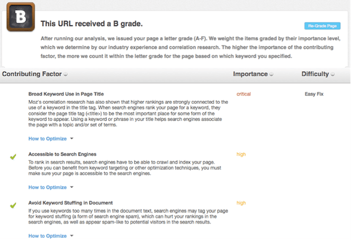This screenshot has width=351, height=240.
Task: Click the Broad Keyword Use in Page Title heading
Action: 74,93
